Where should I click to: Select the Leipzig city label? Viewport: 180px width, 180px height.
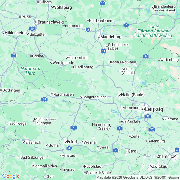154,109
